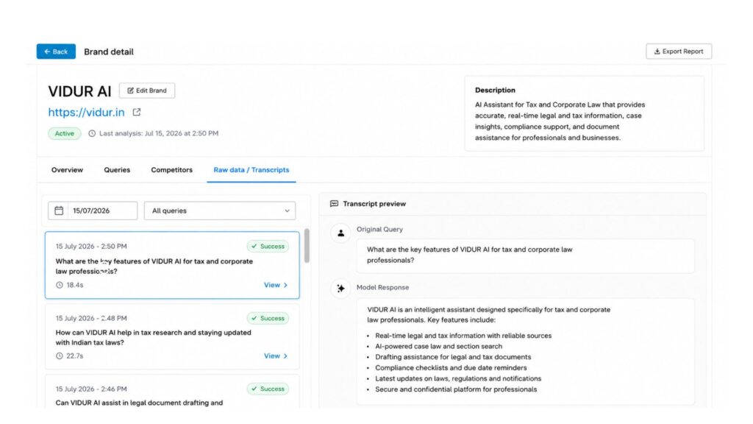Click the clock icon beside Last analysis
Viewport: 753px width, 424px height.
pyautogui.click(x=92, y=133)
